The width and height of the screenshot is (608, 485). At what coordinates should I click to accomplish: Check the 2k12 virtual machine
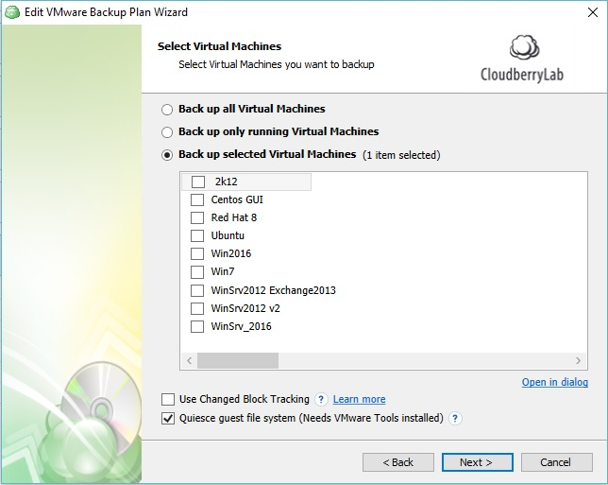click(x=197, y=182)
